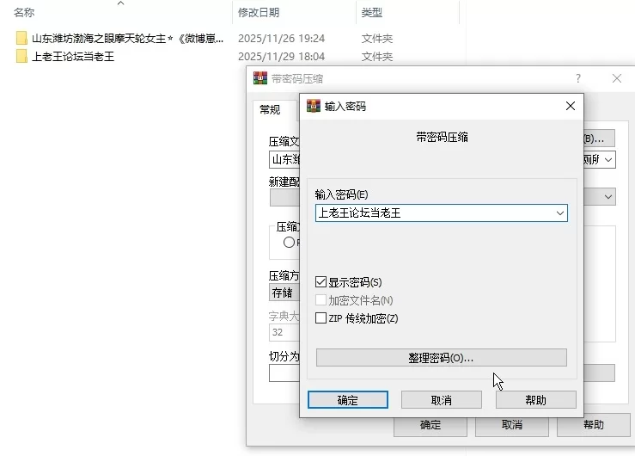The image size is (635, 456).
Task: Click 确定 in the 输入密码 dialog
Action: [x=348, y=400]
